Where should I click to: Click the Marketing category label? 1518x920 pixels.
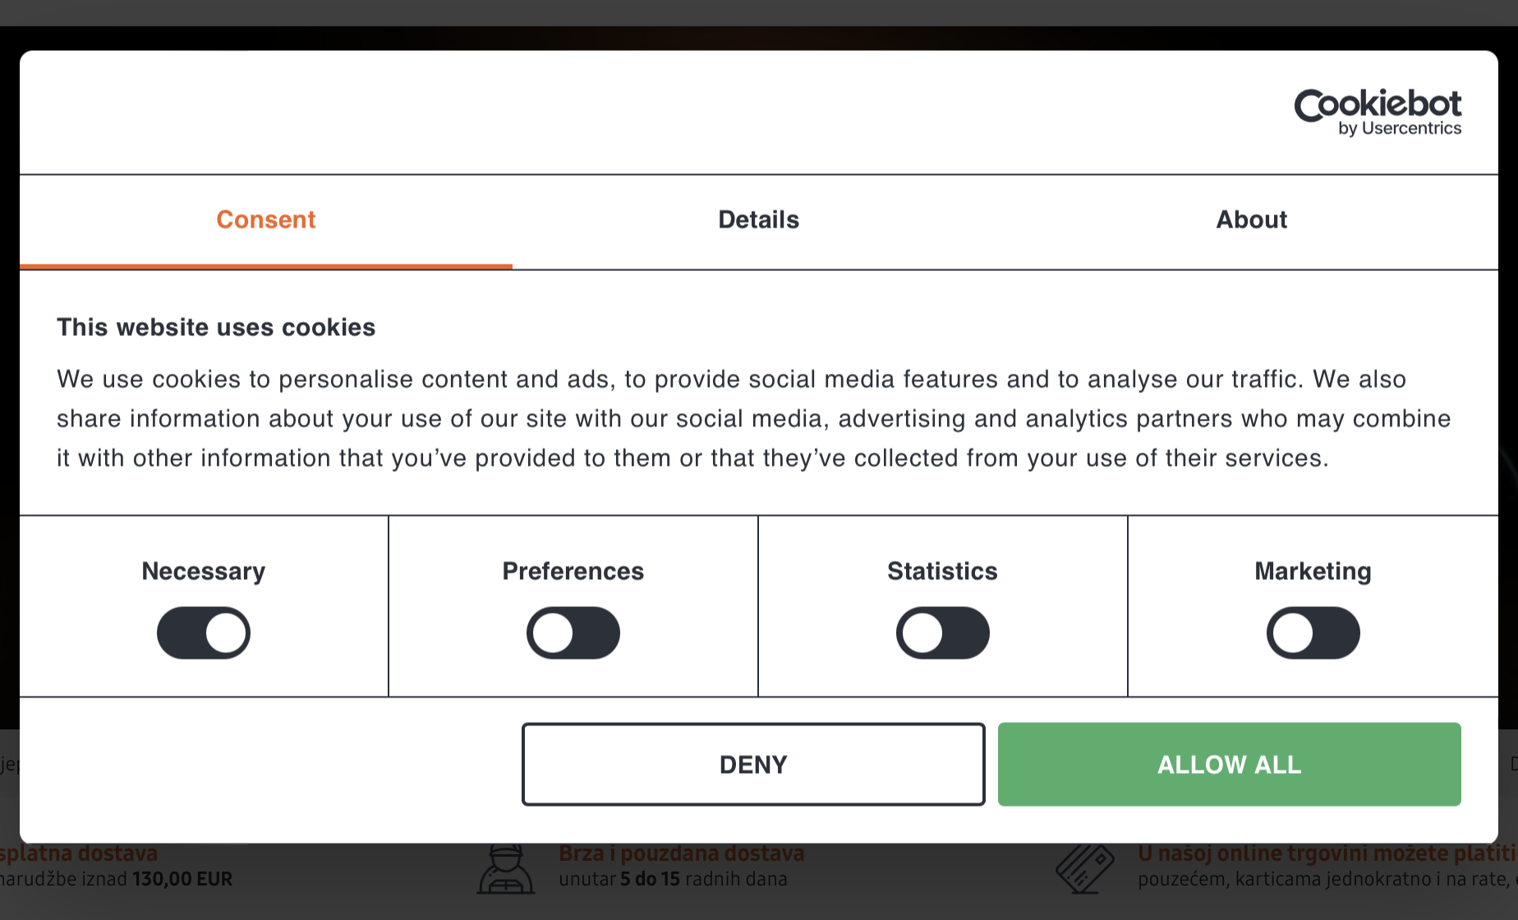pos(1313,572)
